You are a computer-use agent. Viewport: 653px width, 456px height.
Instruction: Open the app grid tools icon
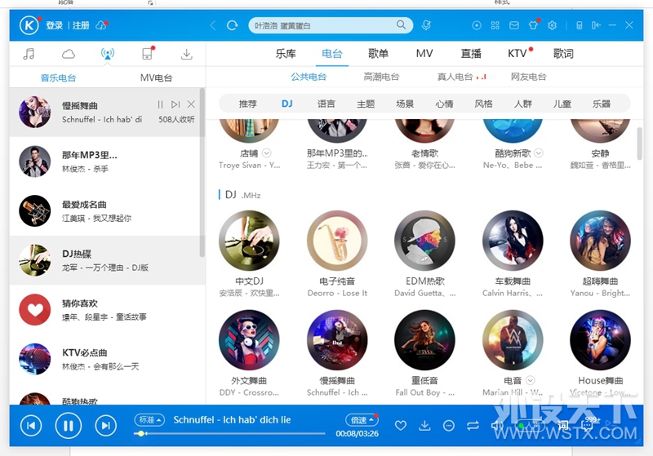point(495,25)
